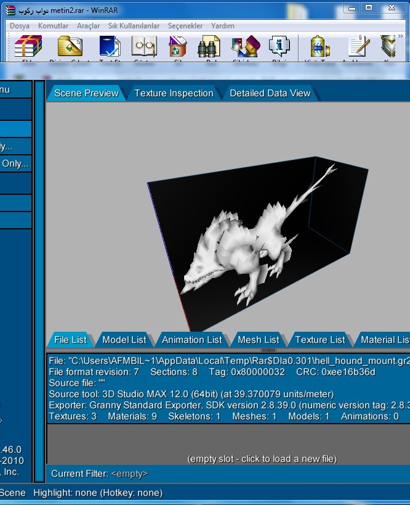Switch to Detailed Data View tab

[270, 93]
